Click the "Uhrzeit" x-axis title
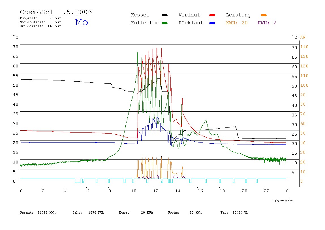Image resolution: width=325 pixels, height=230 pixels. pos(283,201)
